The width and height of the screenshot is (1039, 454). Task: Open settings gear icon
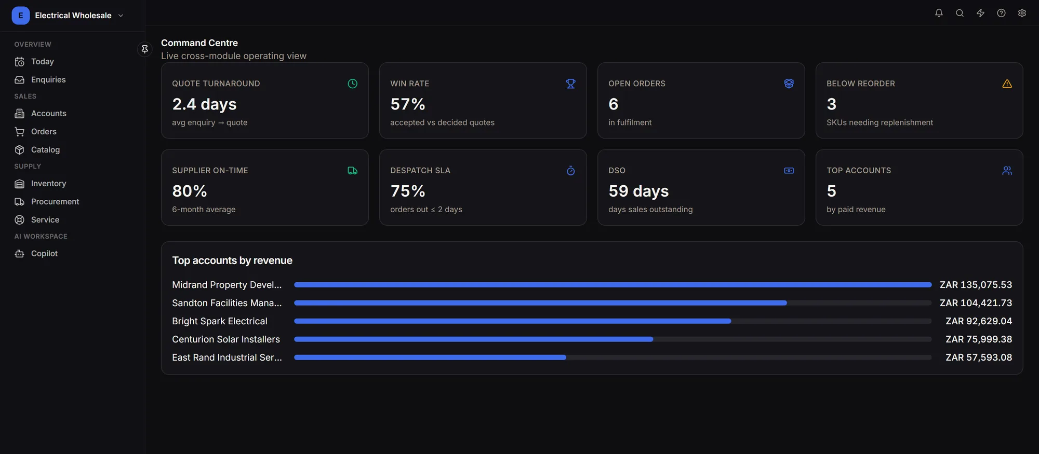tap(1022, 13)
